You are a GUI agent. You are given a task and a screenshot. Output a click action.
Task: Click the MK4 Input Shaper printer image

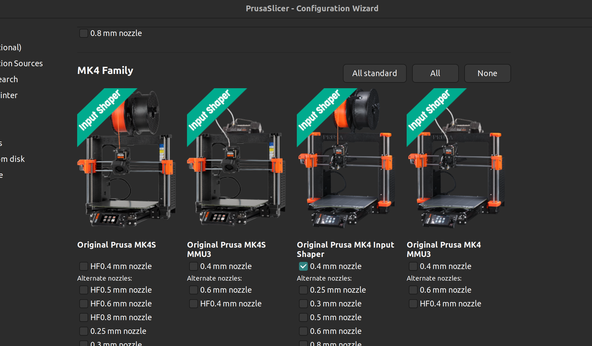(x=346, y=158)
